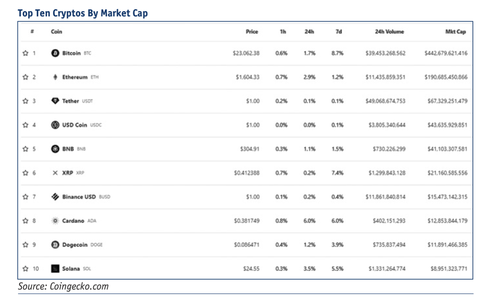Click Bitcoin market cap $442,679,621,416
This screenshot has height=300, width=489.
click(446, 53)
